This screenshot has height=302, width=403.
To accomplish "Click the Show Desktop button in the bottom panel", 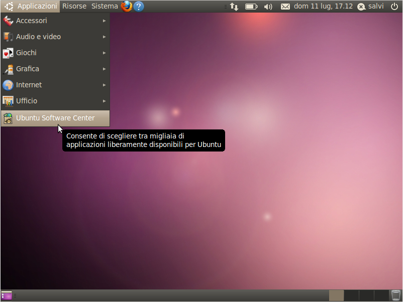I will coord(7,295).
